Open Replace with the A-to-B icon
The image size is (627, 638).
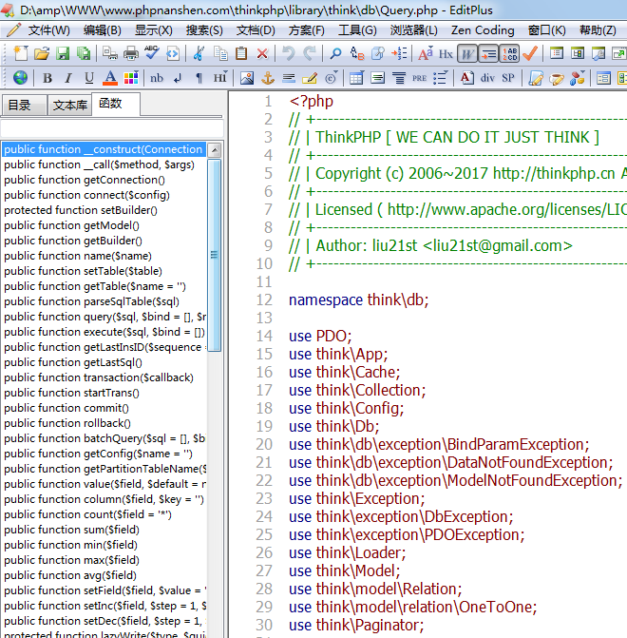coord(357,53)
